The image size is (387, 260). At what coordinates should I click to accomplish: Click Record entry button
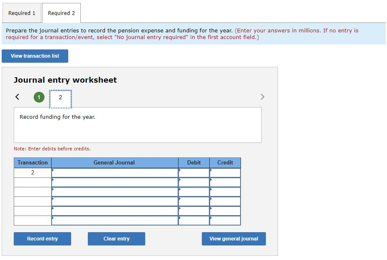(42, 239)
